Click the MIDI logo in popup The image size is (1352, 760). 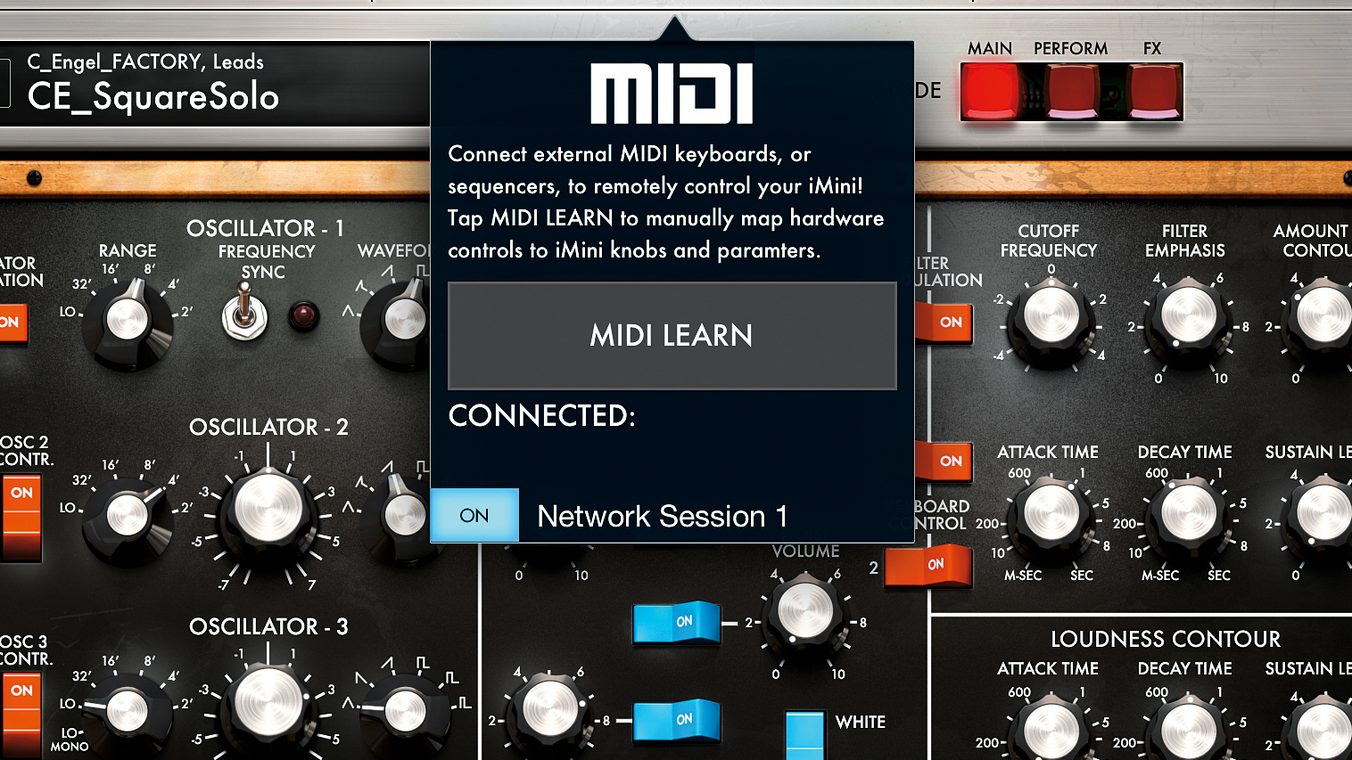point(672,93)
